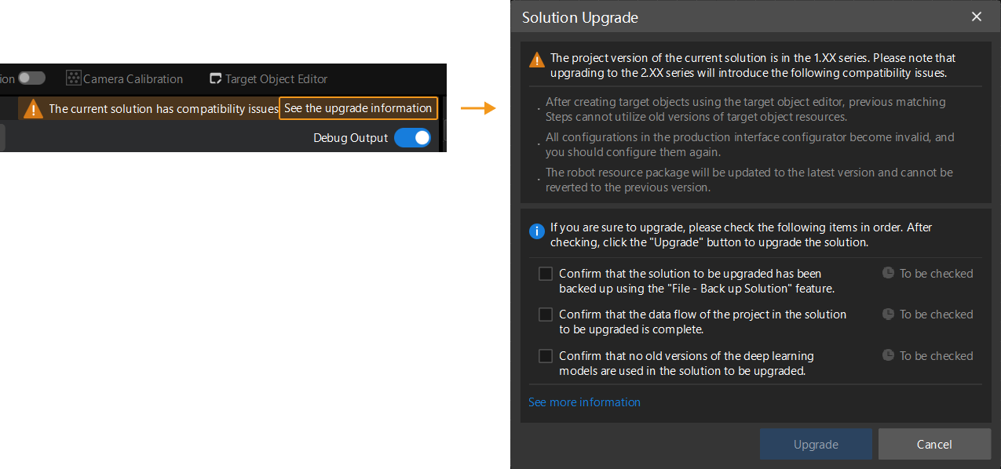Click the blue info icon above the checklist

[536, 231]
